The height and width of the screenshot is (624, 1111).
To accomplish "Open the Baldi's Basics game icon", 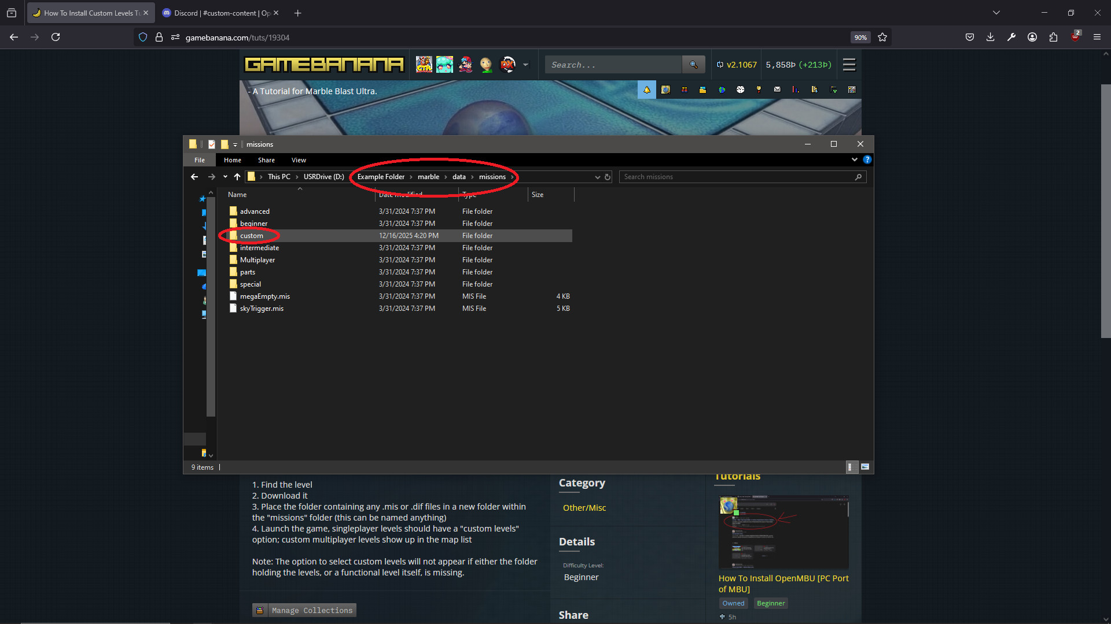I will pos(487,65).
